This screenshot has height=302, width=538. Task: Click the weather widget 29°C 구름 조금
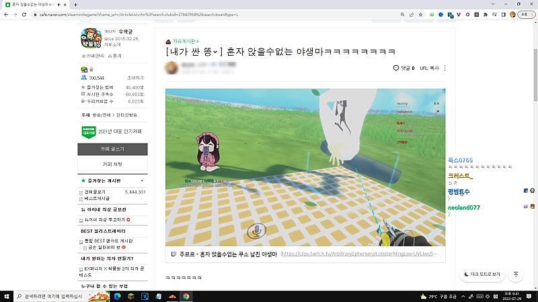click(438, 297)
